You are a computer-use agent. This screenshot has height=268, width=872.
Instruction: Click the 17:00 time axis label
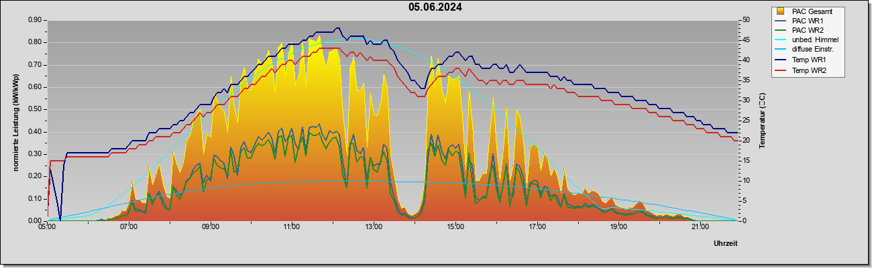coord(537,227)
